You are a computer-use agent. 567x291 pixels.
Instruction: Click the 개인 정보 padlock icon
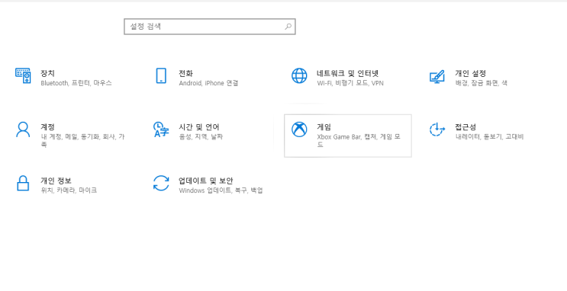[x=23, y=183]
